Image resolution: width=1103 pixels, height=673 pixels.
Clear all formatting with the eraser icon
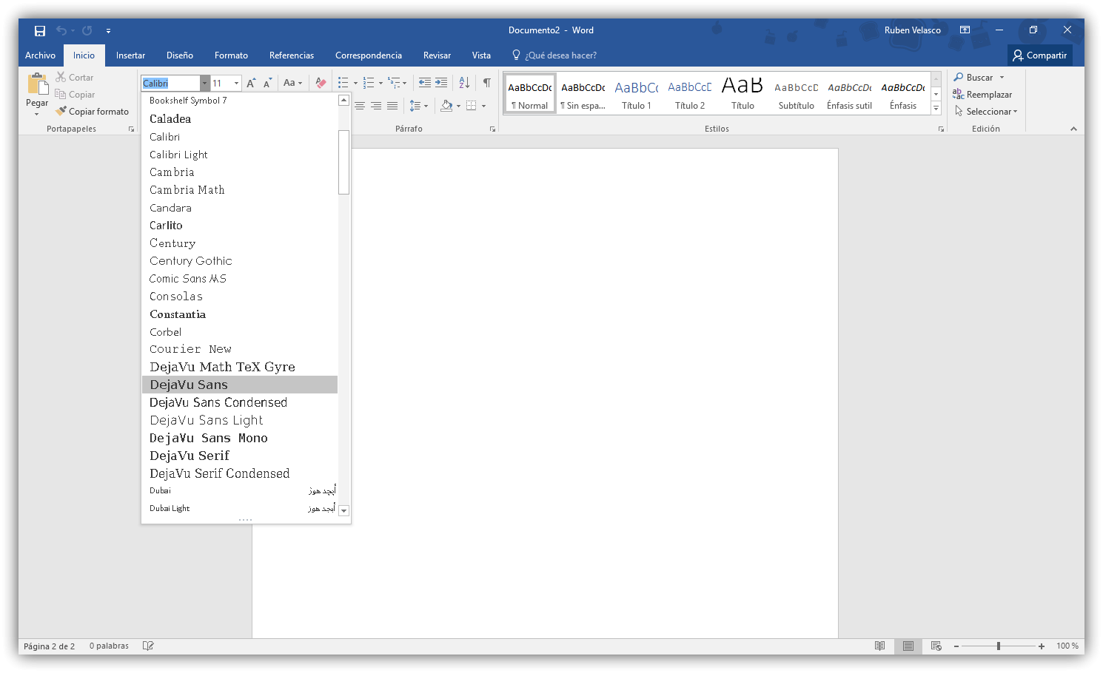pyautogui.click(x=321, y=83)
